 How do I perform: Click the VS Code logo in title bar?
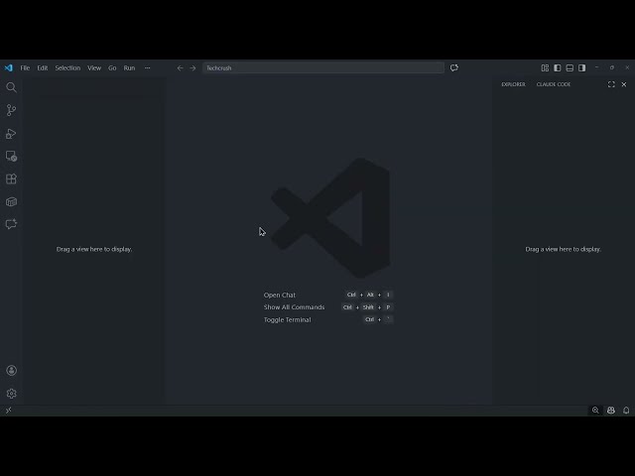click(x=9, y=67)
